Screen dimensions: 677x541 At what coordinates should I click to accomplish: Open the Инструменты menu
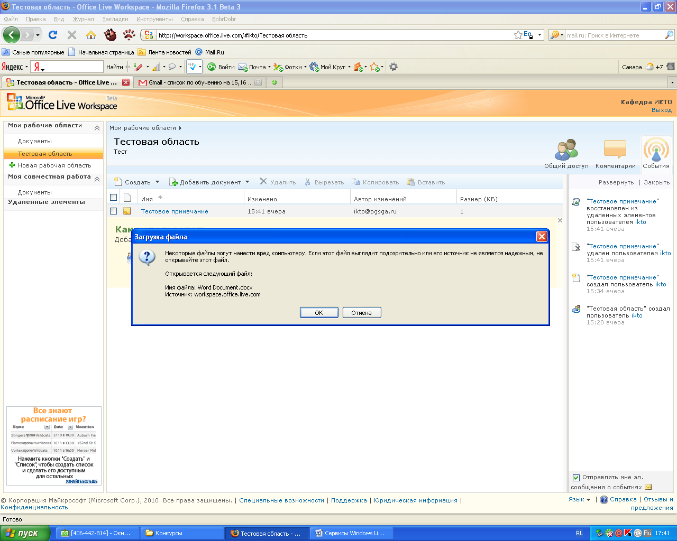(x=154, y=19)
